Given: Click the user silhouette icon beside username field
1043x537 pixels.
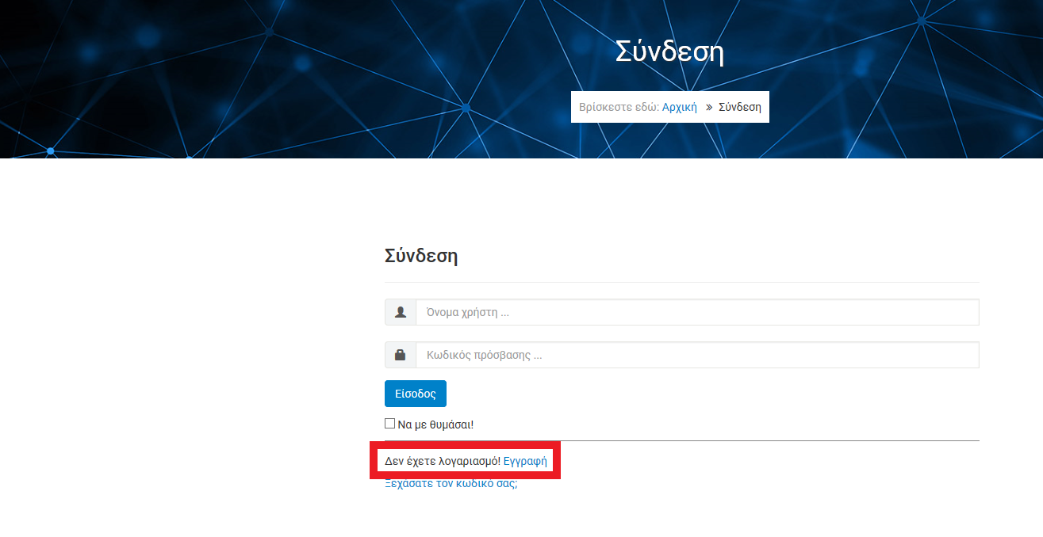Looking at the screenshot, I should 401,312.
